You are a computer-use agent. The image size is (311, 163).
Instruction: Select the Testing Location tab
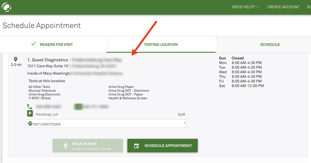point(161,44)
